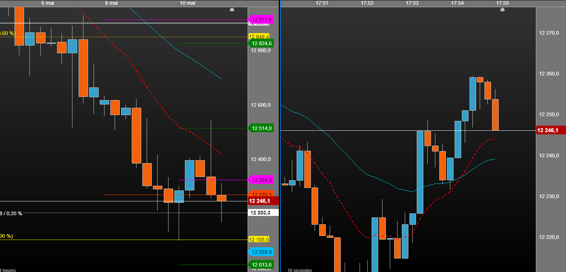
Task: Click the green 12 824,6 price tag
Action: pos(261,43)
